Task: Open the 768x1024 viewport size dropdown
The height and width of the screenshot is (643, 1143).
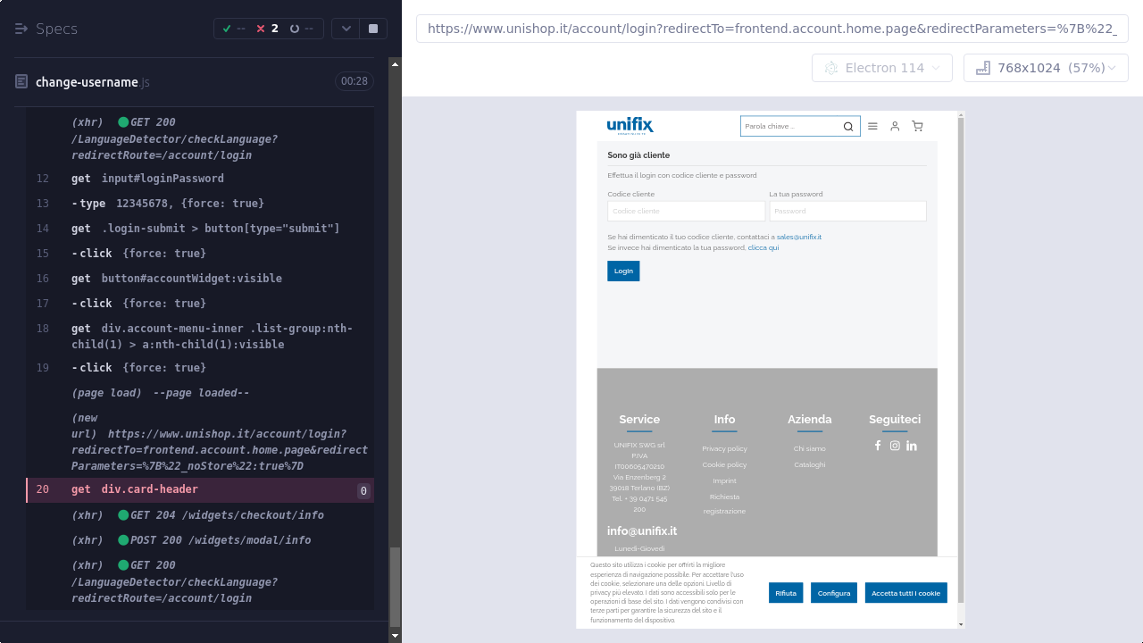Action: click(1045, 68)
